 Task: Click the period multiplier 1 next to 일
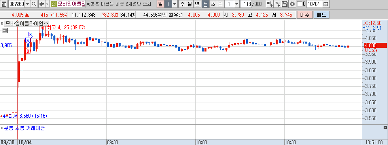point(168,4)
